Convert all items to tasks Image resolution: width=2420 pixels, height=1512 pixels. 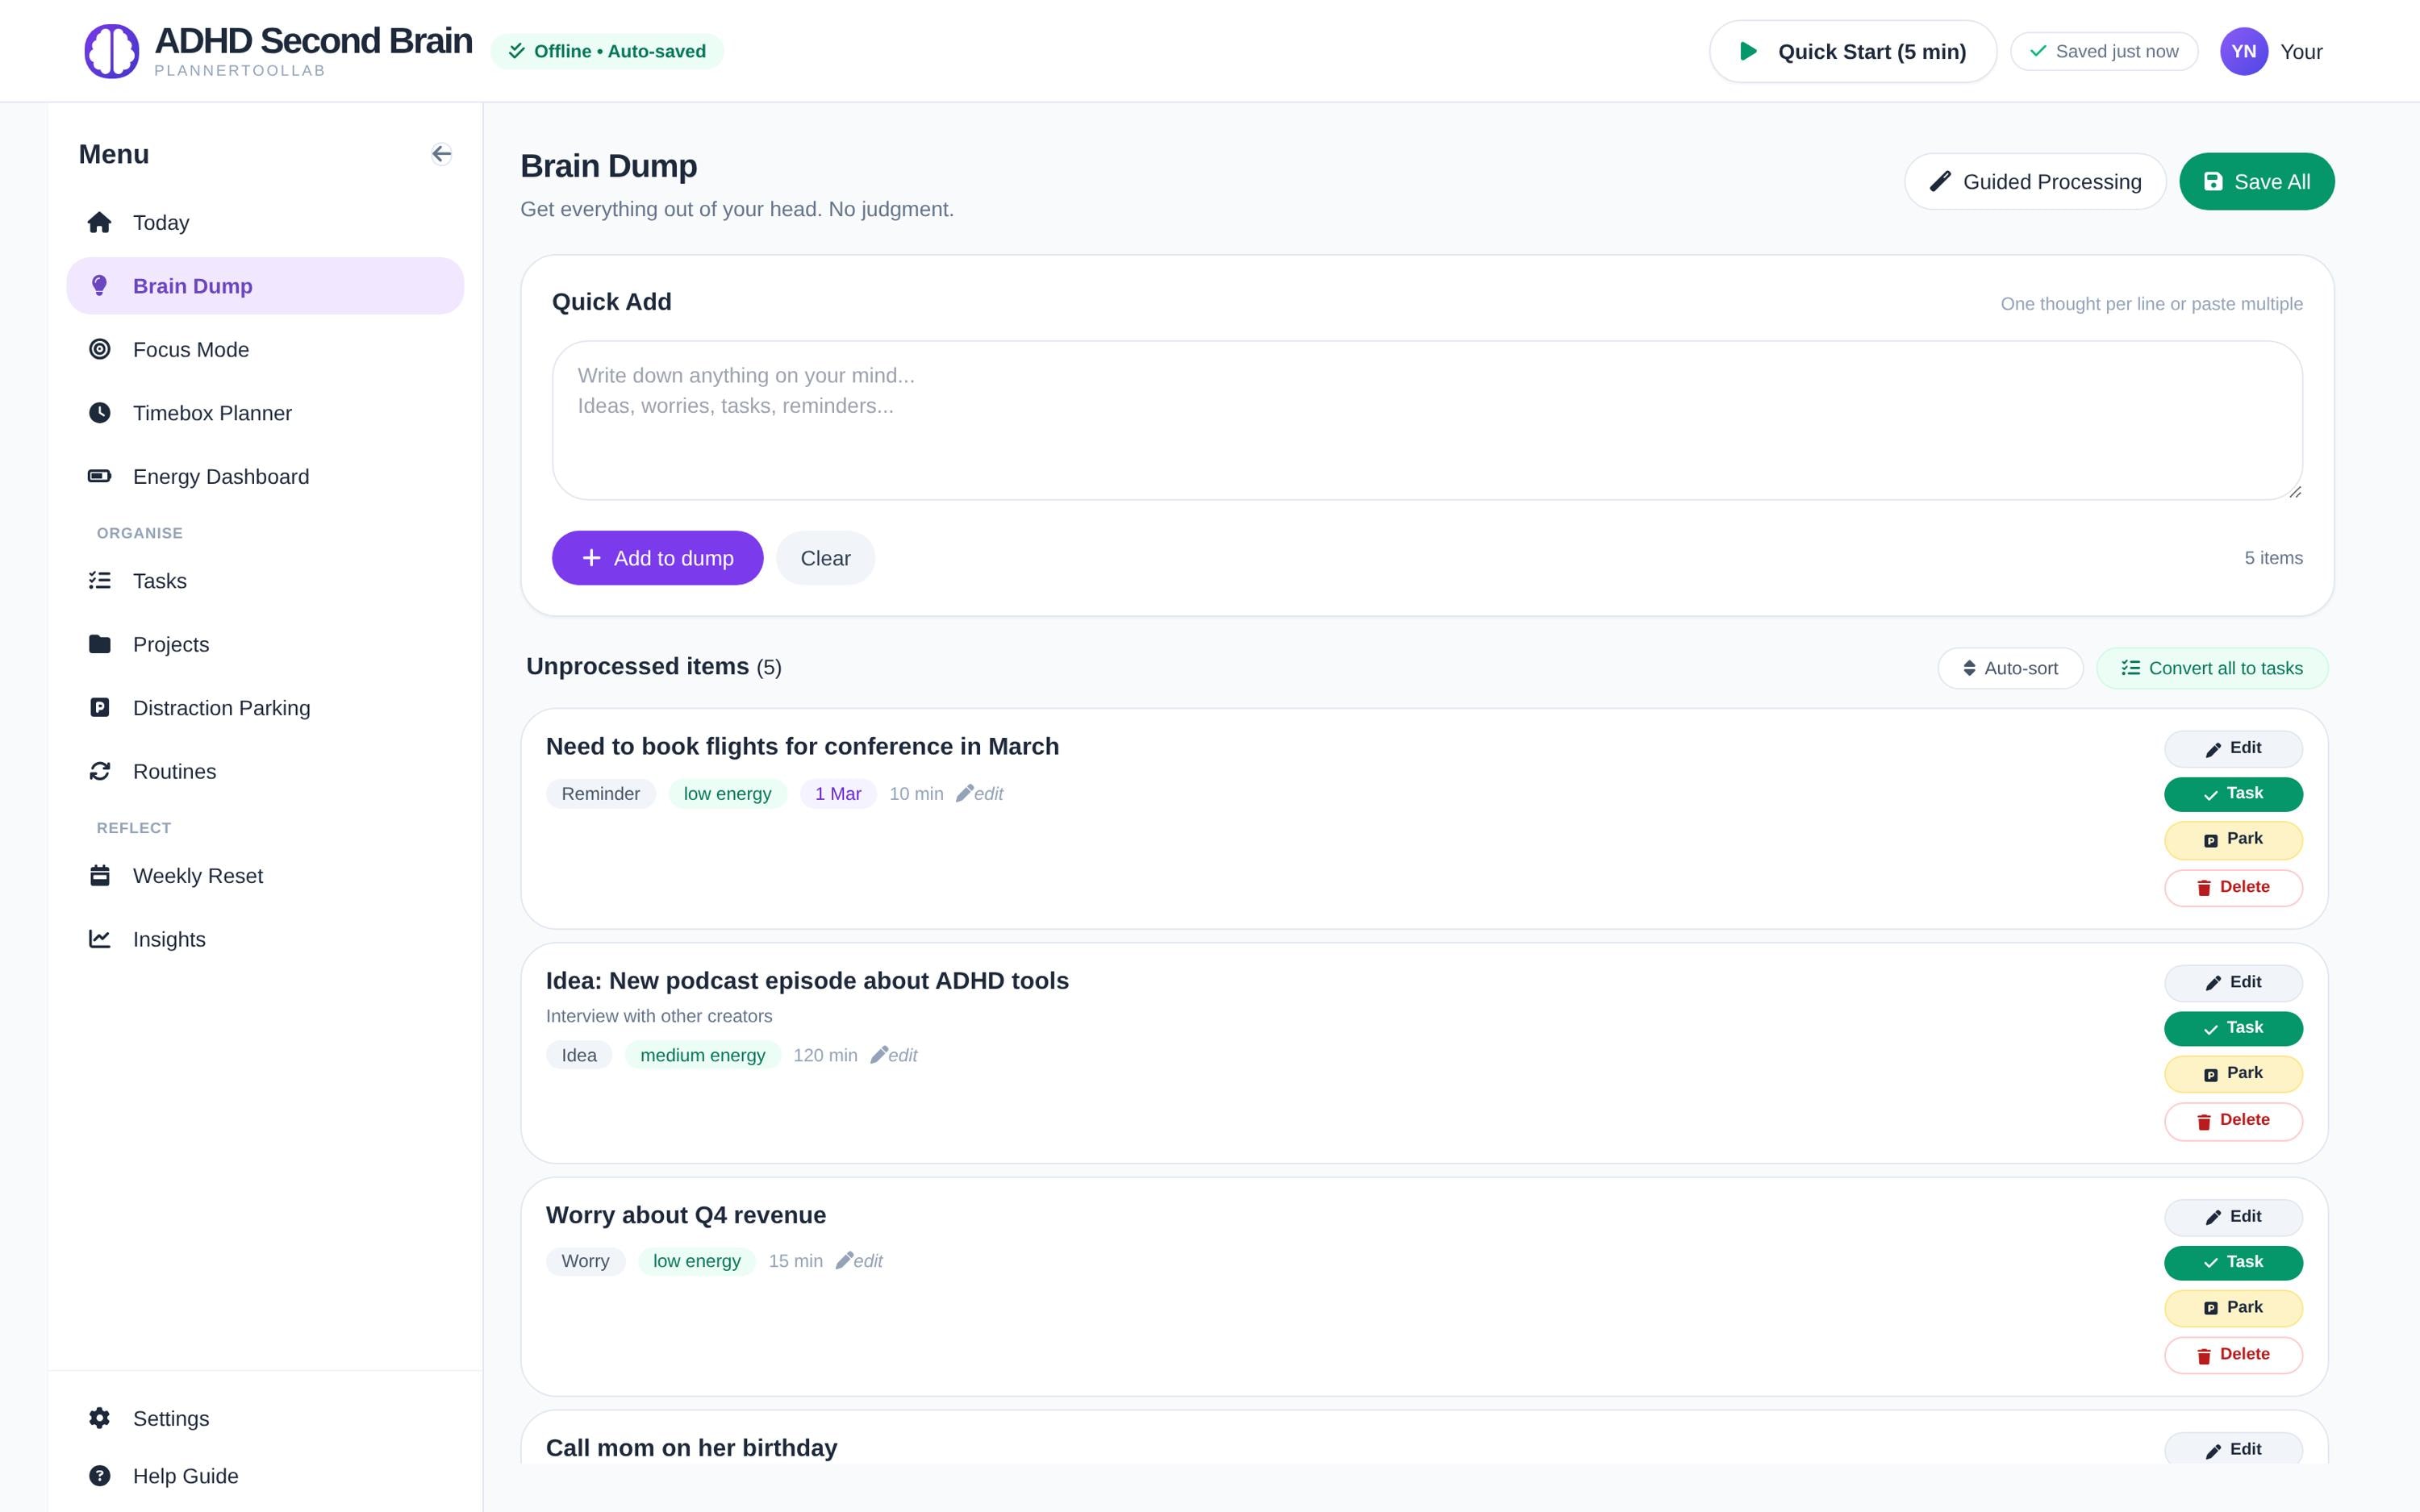(2212, 668)
